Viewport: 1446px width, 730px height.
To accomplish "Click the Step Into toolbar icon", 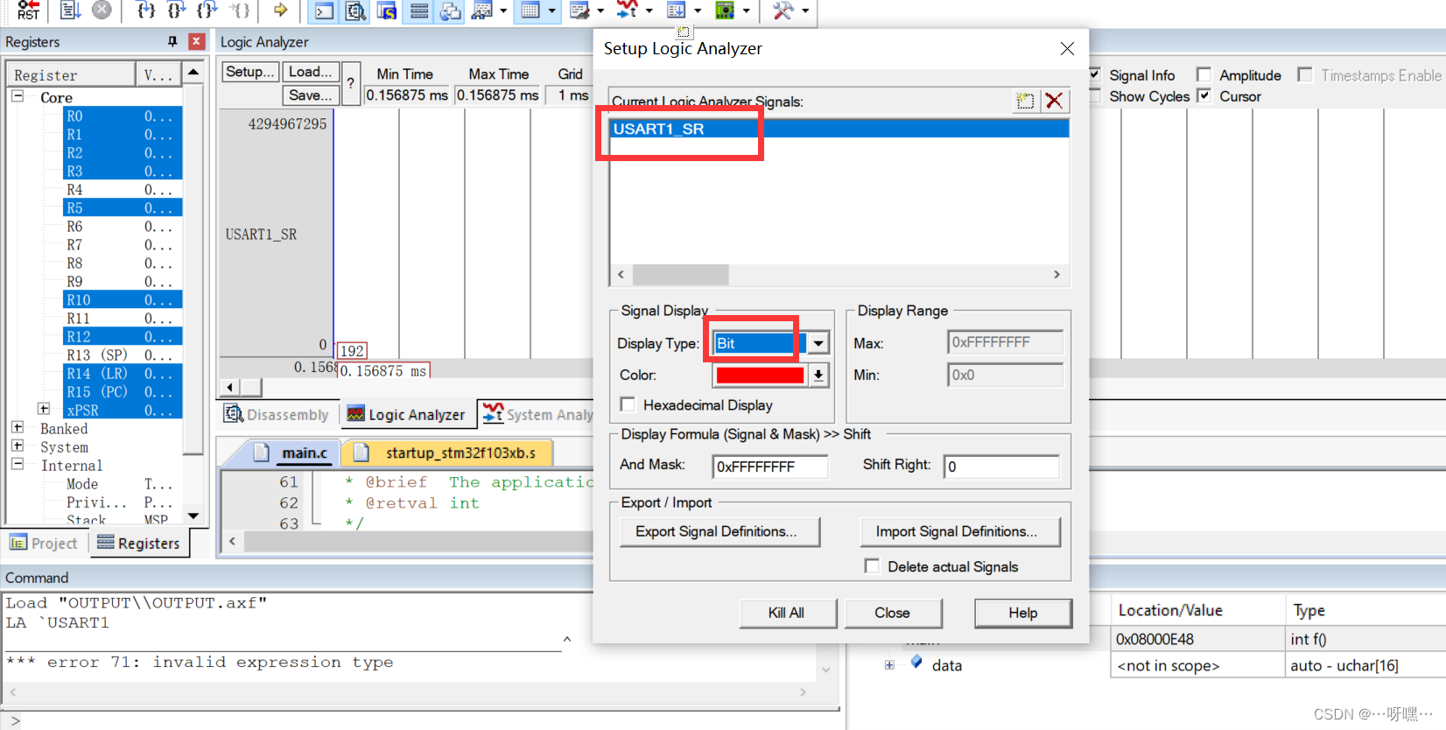I will [x=146, y=10].
